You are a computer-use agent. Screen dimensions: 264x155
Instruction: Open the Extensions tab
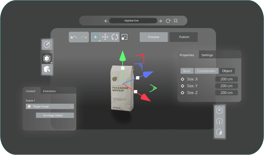tap(49, 91)
